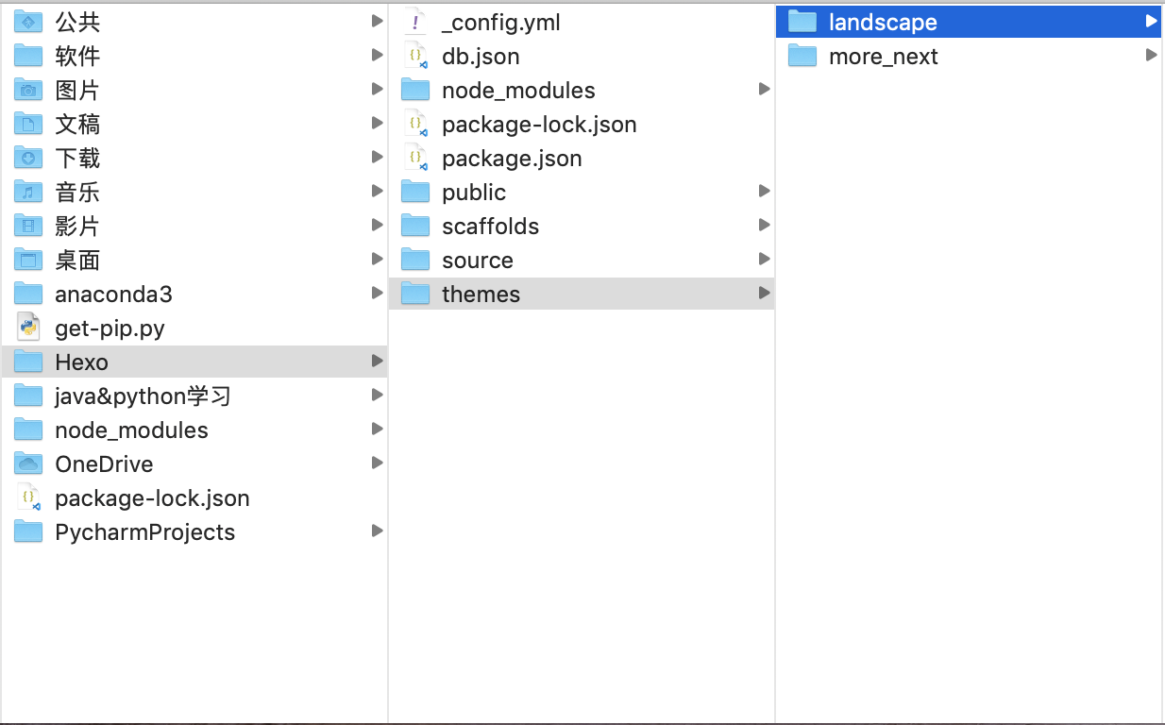Select the package.json file
This screenshot has height=725, width=1165.
[x=511, y=158]
